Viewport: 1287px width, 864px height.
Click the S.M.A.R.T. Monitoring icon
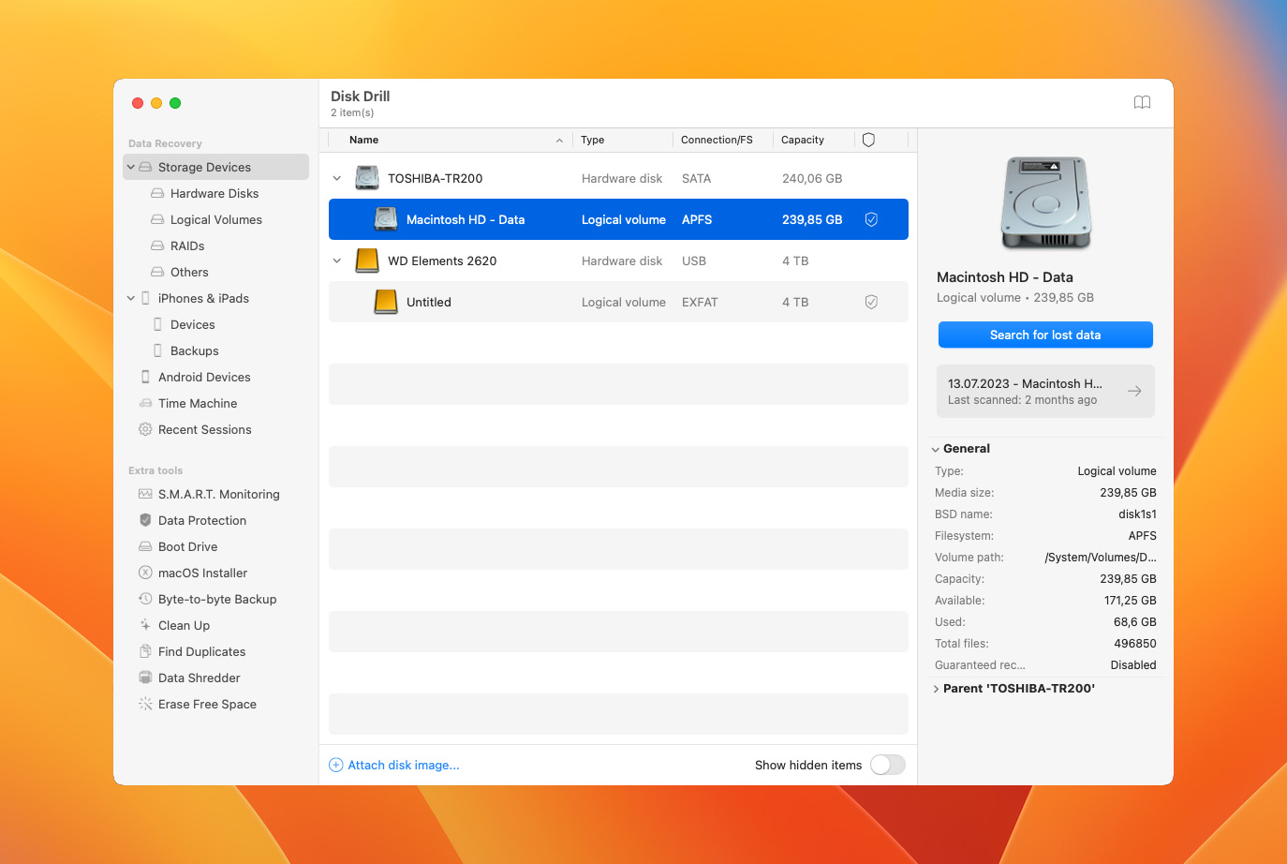tap(145, 494)
